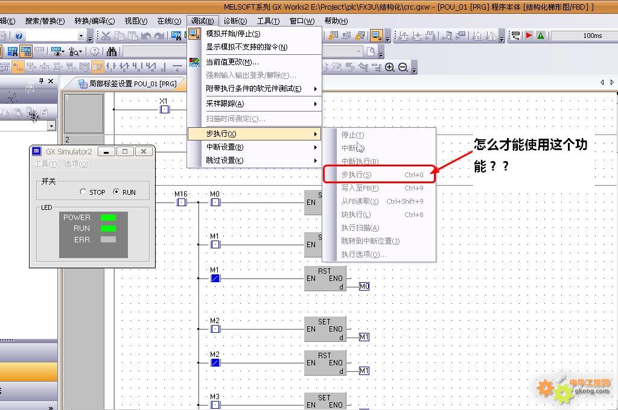Click the blue help question mark icon
Viewport: 618px width, 410px height.
click(19, 36)
